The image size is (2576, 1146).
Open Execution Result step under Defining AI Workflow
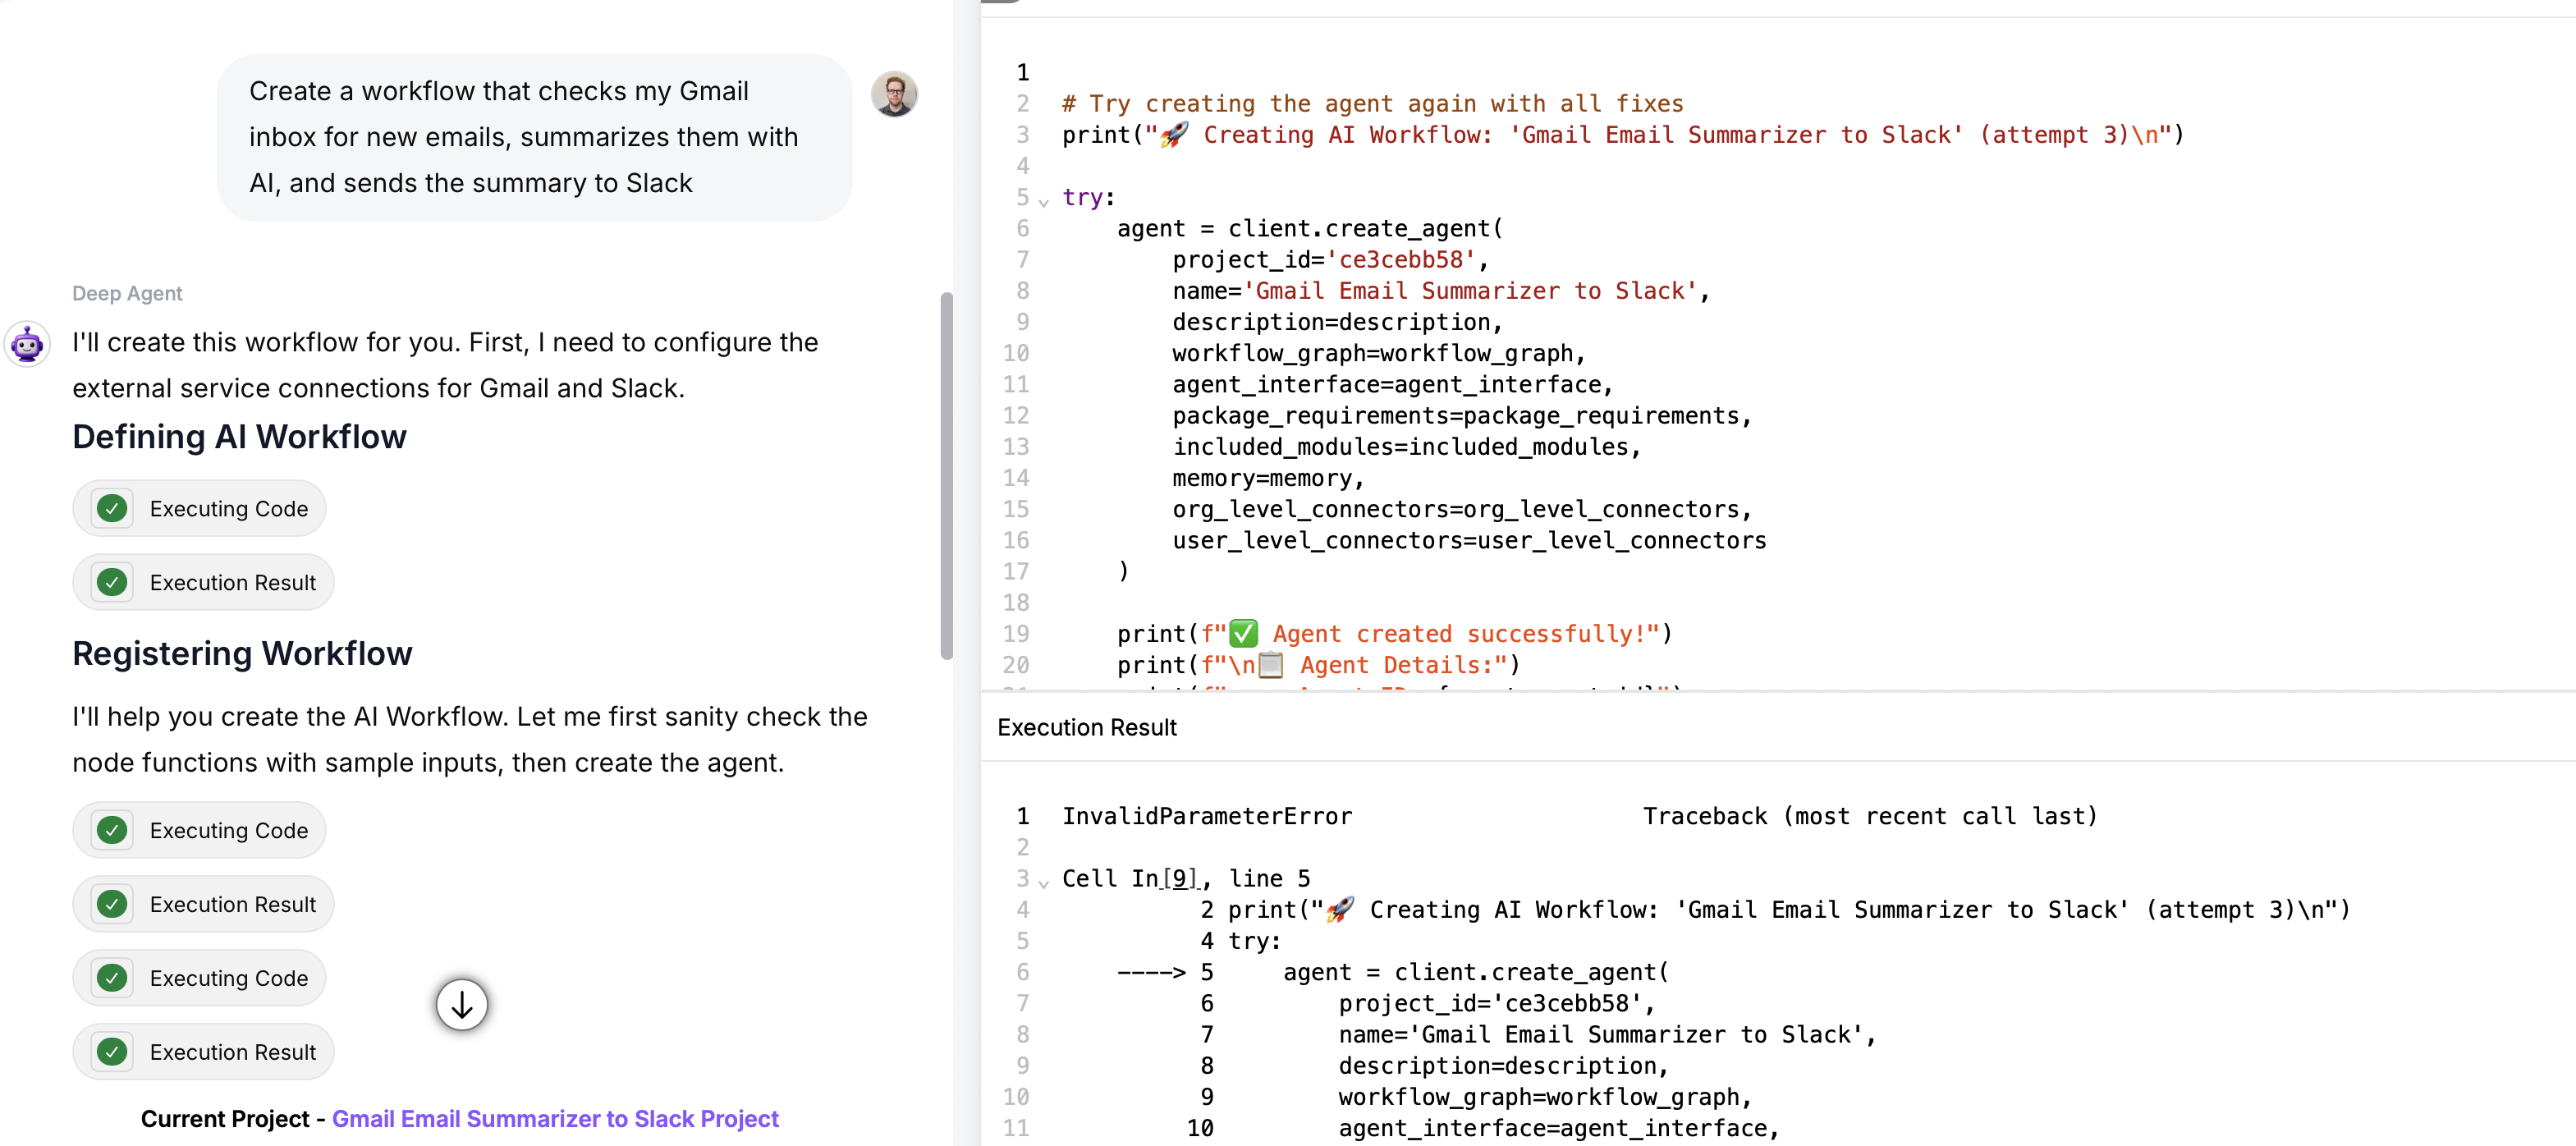[232, 582]
